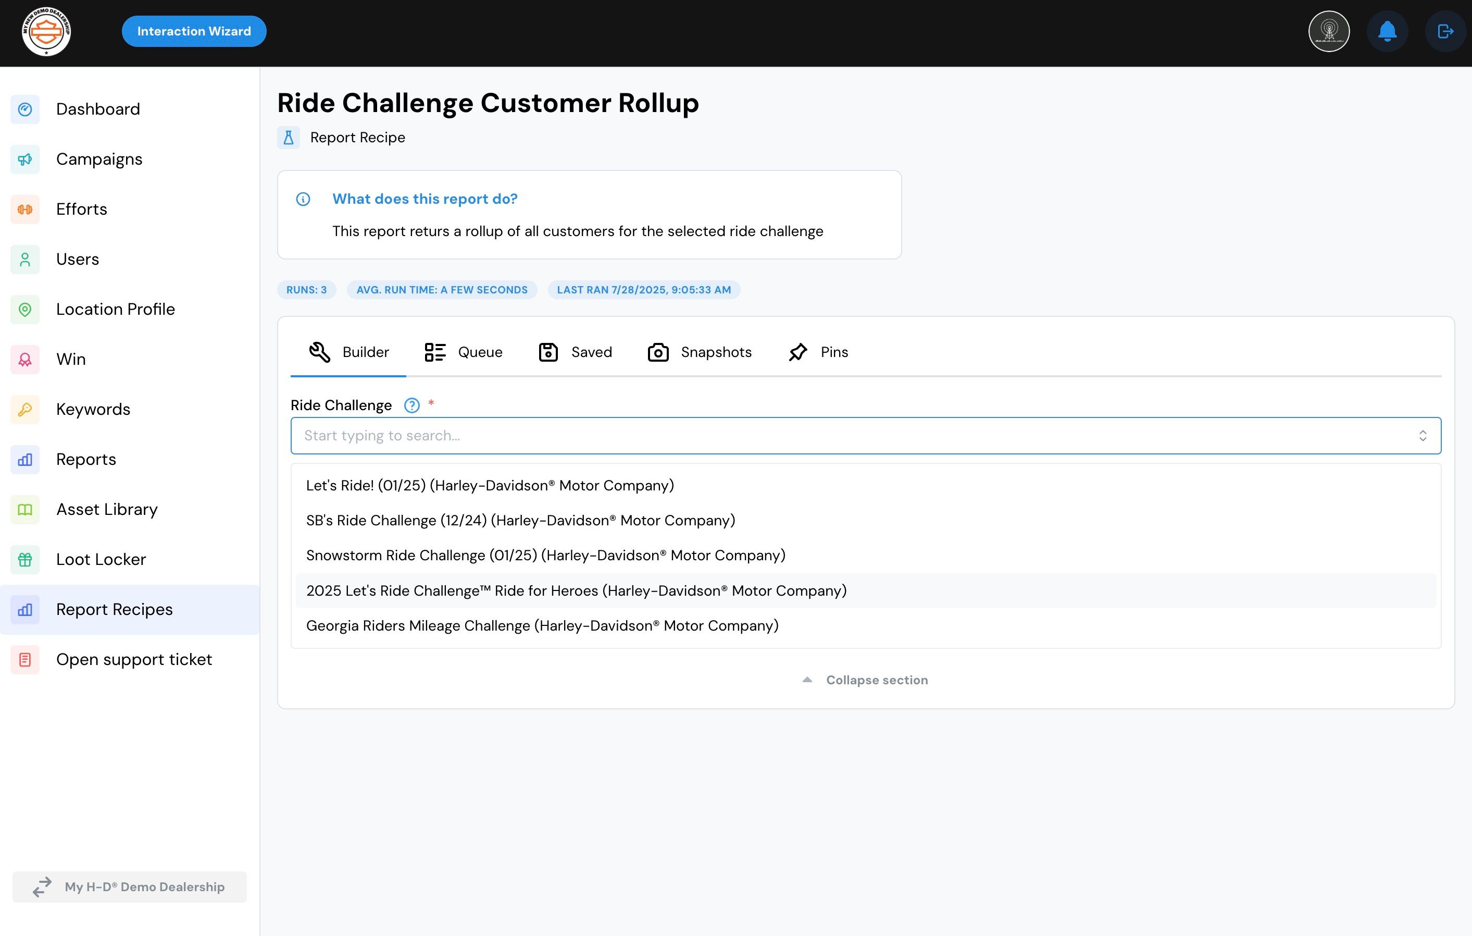Open the Snapshots tab
Viewport: 1472px width, 936px height.
point(700,352)
